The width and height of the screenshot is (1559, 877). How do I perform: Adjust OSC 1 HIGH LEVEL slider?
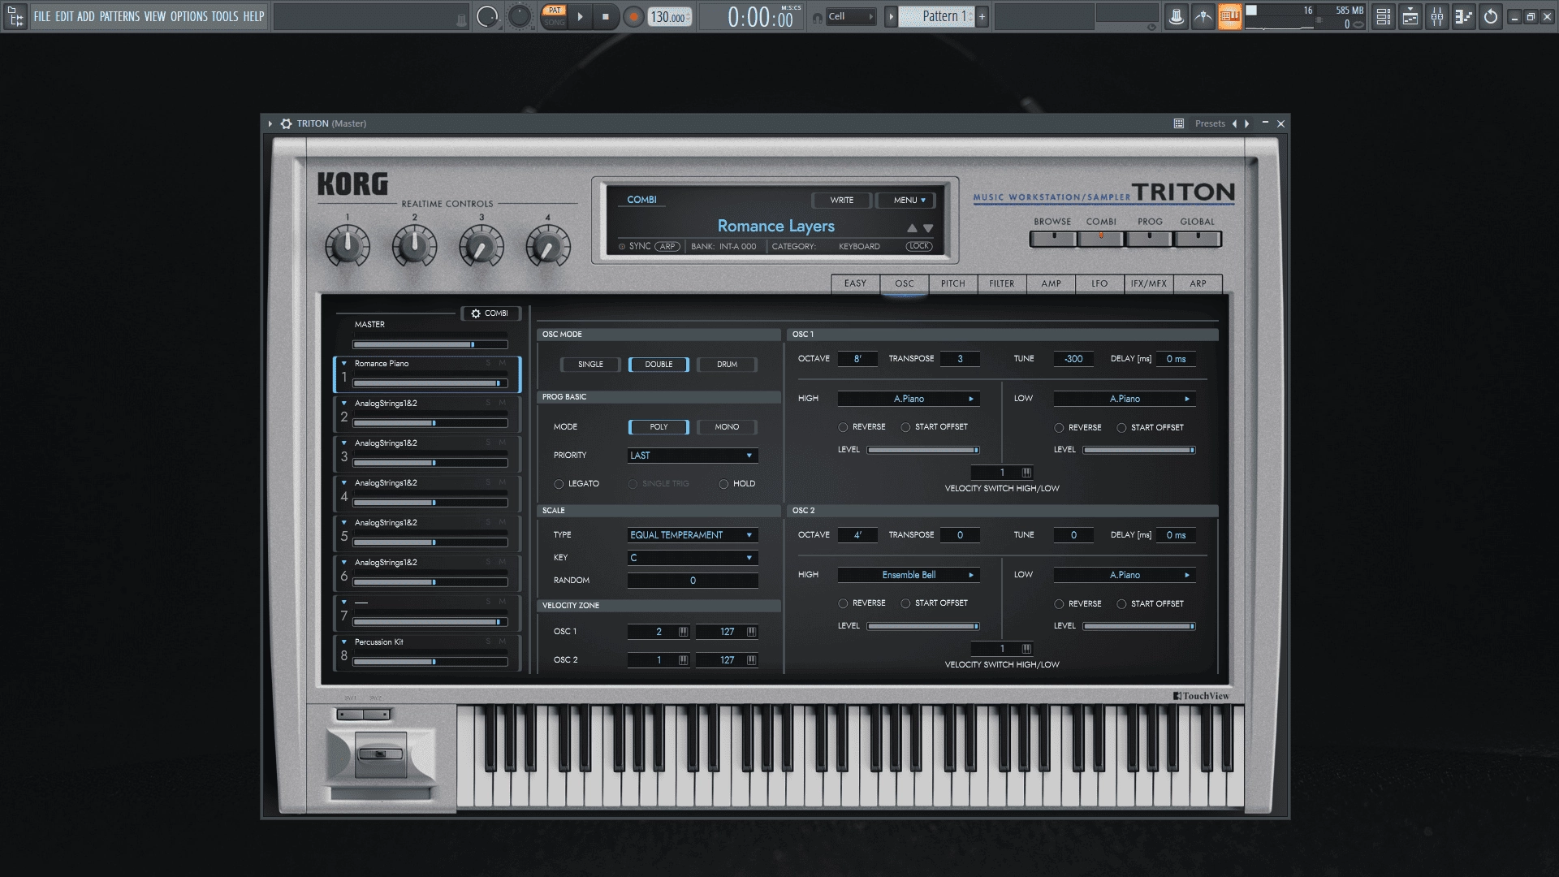click(x=923, y=450)
